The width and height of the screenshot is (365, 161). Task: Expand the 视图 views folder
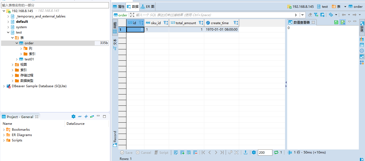12,65
